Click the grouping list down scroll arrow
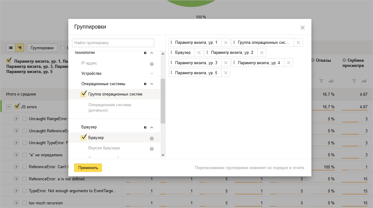This screenshot has height=208, width=373. [x=163, y=155]
